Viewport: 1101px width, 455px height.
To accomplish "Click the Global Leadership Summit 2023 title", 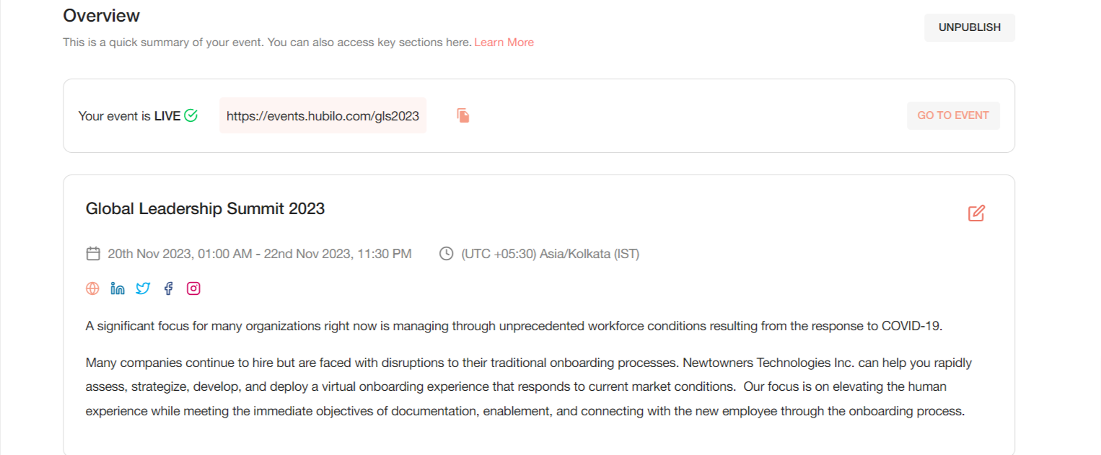I will (205, 209).
